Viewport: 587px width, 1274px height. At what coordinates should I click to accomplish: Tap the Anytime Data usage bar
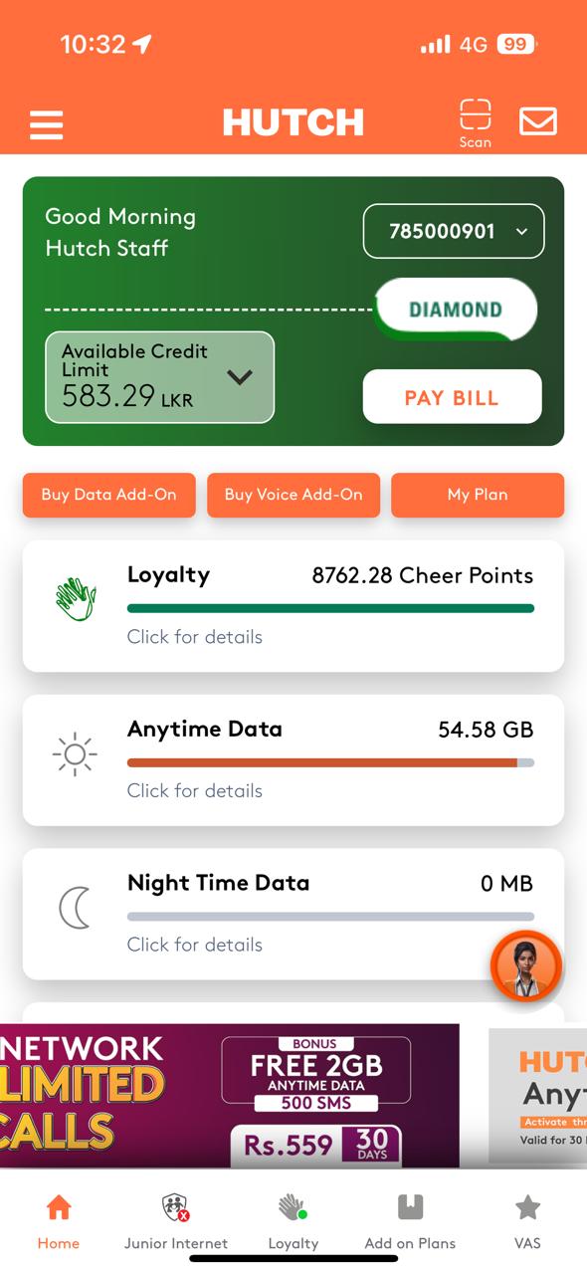[330, 763]
